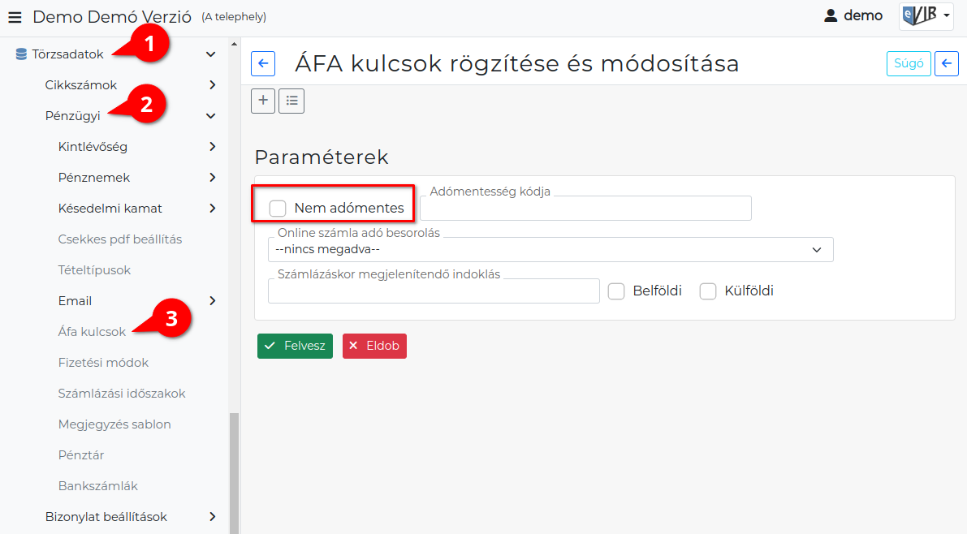
Task: Collapse the Törzsadatok menu chevron
Action: (x=211, y=54)
